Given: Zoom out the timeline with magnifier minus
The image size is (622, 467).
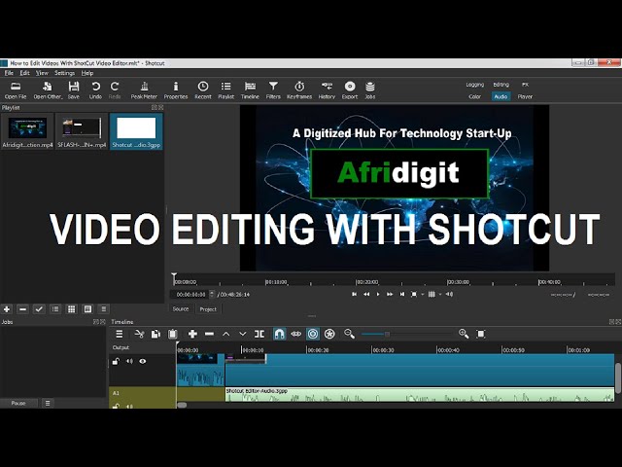Looking at the screenshot, I should click(x=349, y=334).
